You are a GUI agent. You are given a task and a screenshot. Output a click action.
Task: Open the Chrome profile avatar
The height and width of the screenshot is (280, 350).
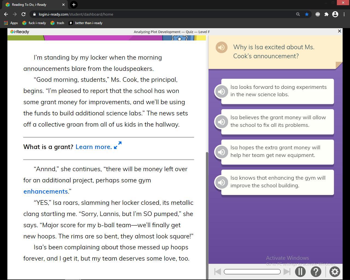coord(335,14)
